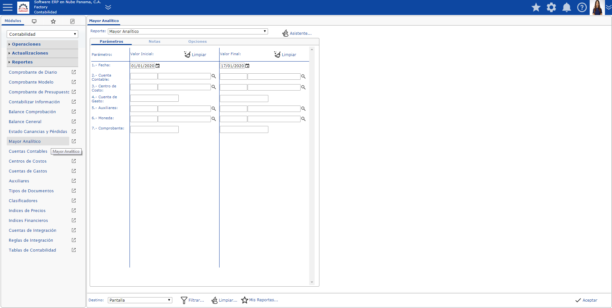Switch to the Parámetros tab
Viewport: 612px width, 308px height.
[111, 41]
